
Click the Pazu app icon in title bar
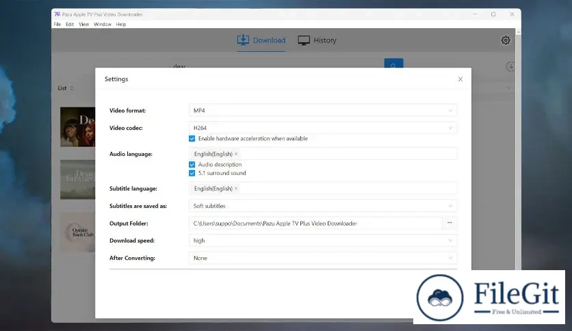pyautogui.click(x=57, y=14)
